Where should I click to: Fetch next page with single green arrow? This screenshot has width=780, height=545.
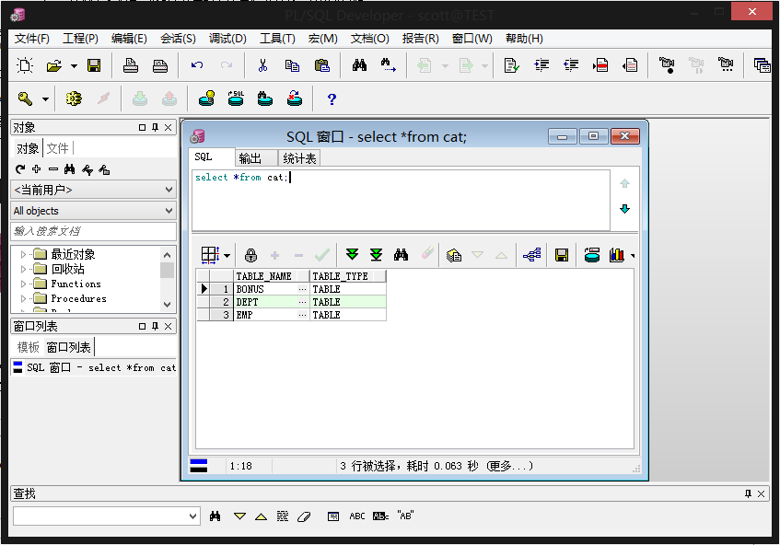[352, 255]
